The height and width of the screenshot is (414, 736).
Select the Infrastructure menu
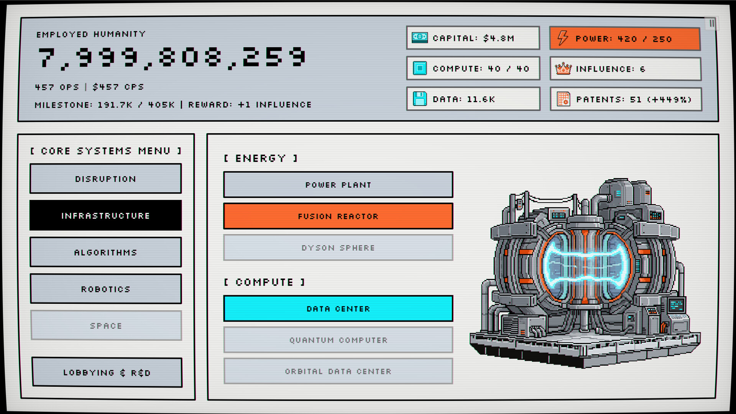[106, 215]
